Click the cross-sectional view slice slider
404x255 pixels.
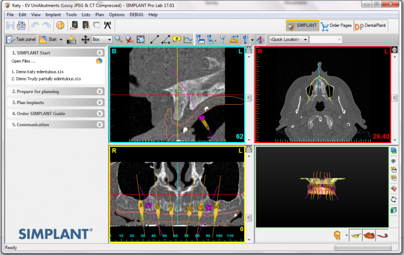click(x=249, y=98)
